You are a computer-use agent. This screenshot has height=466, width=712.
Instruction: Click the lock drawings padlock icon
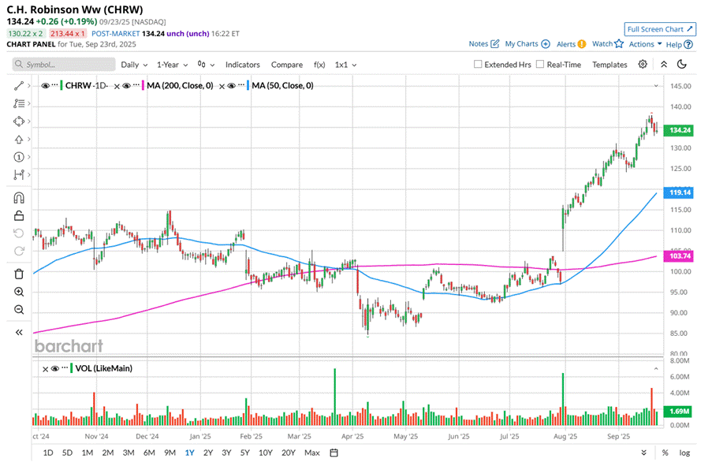click(19, 216)
